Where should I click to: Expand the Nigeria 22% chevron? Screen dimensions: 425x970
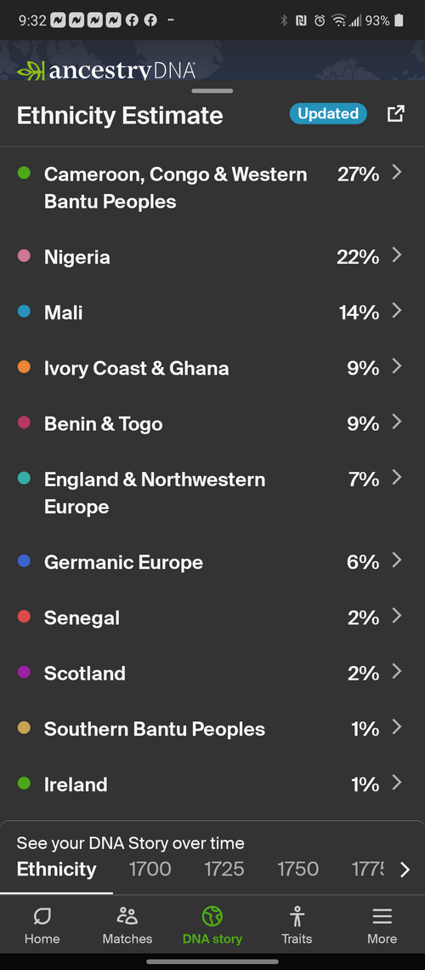coord(397,255)
